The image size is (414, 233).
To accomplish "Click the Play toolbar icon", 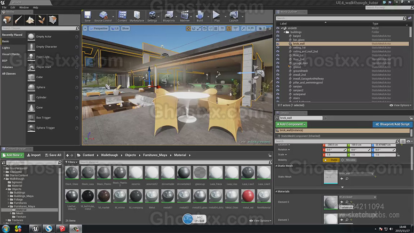I will [x=216, y=16].
